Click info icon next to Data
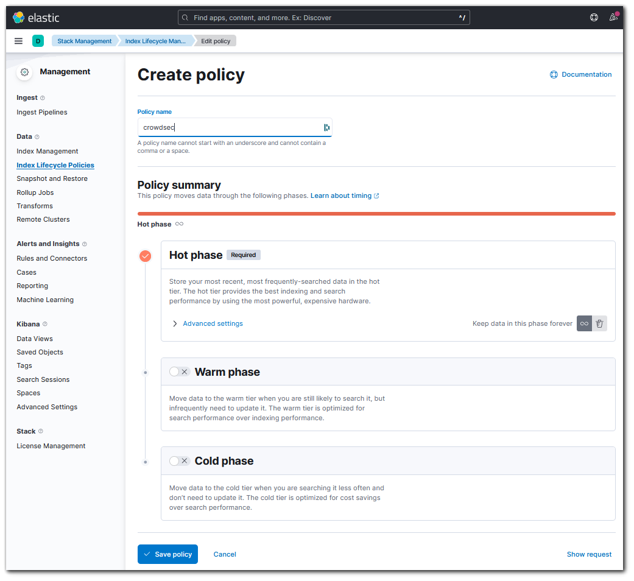Image resolution: width=634 pixels, height=581 pixels. click(37, 136)
